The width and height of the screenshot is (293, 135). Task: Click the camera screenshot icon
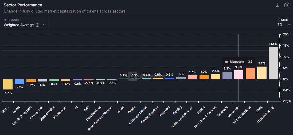(x=287, y=5)
